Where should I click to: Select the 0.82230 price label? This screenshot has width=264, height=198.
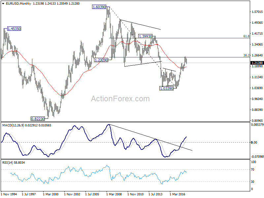[x=38, y=119]
